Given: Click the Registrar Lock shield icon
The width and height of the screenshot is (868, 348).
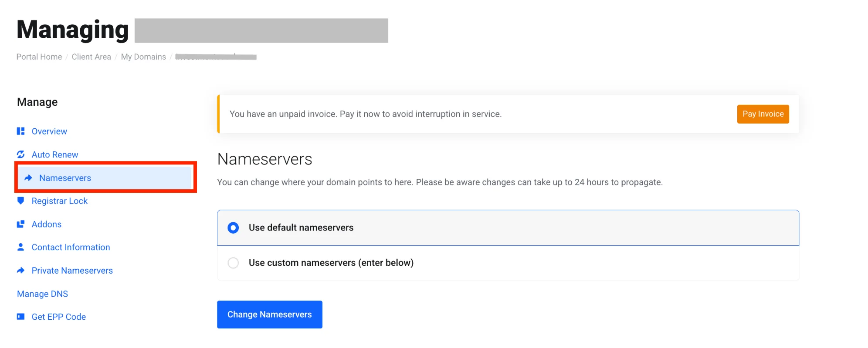Looking at the screenshot, I should [20, 201].
